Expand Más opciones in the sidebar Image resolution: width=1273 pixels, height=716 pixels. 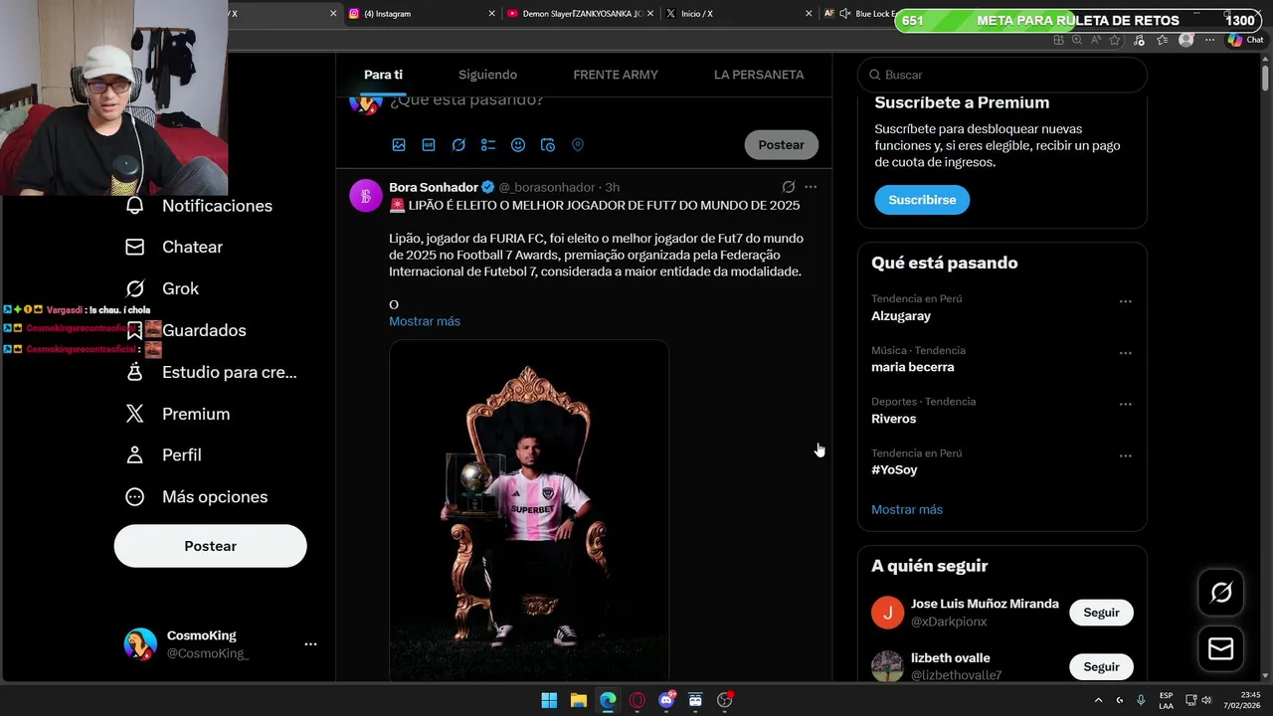197,496
